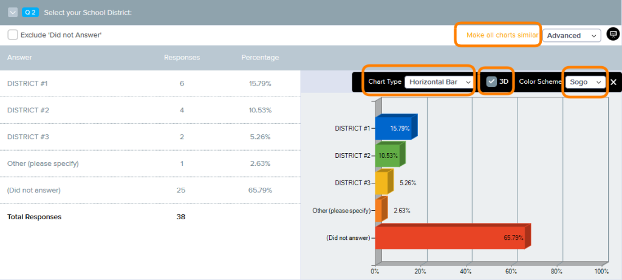This screenshot has width=622, height=280.
Task: Select the DISTRICT #1 table row label
Action: coord(28,83)
